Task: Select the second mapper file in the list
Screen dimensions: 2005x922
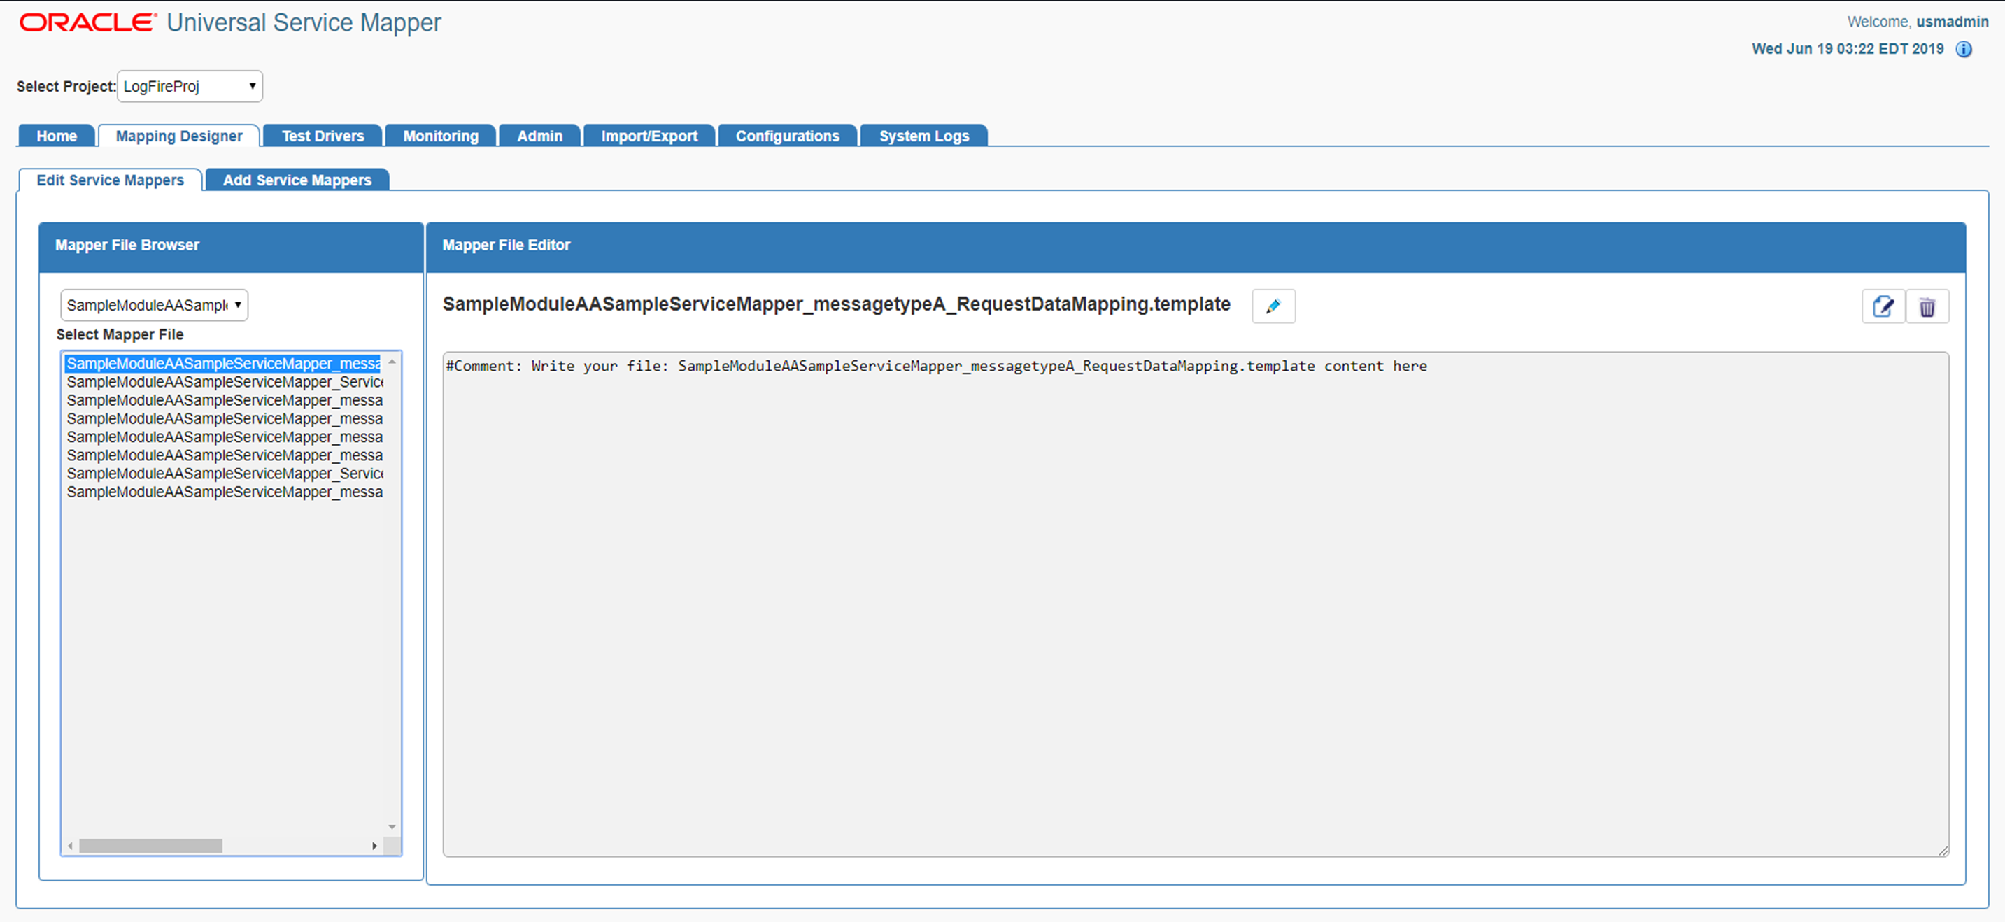Action: [225, 381]
